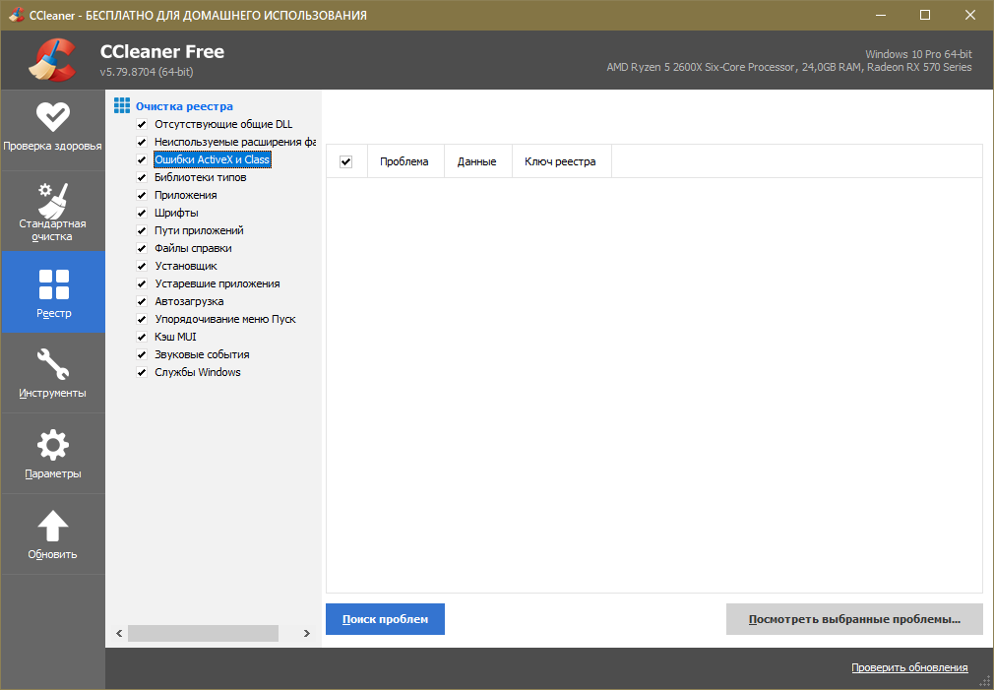Sort by Проблема column header
The image size is (994, 690).
click(x=404, y=162)
